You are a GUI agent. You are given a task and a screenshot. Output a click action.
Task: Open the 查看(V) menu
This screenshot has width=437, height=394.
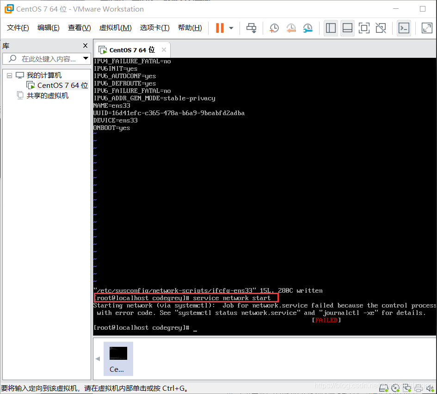click(x=79, y=28)
